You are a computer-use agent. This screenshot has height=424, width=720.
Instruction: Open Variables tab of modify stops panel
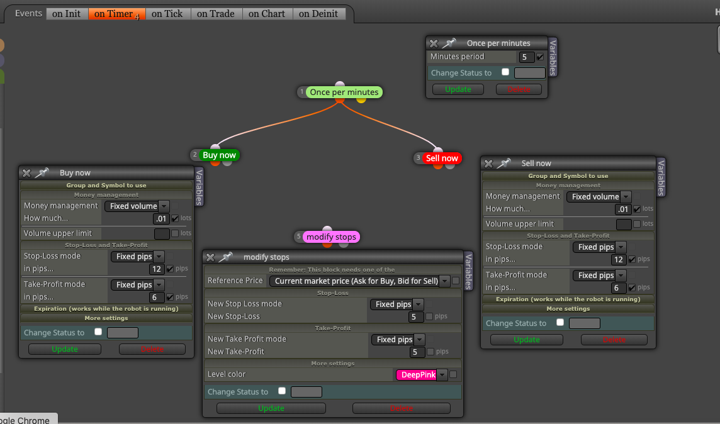468,271
